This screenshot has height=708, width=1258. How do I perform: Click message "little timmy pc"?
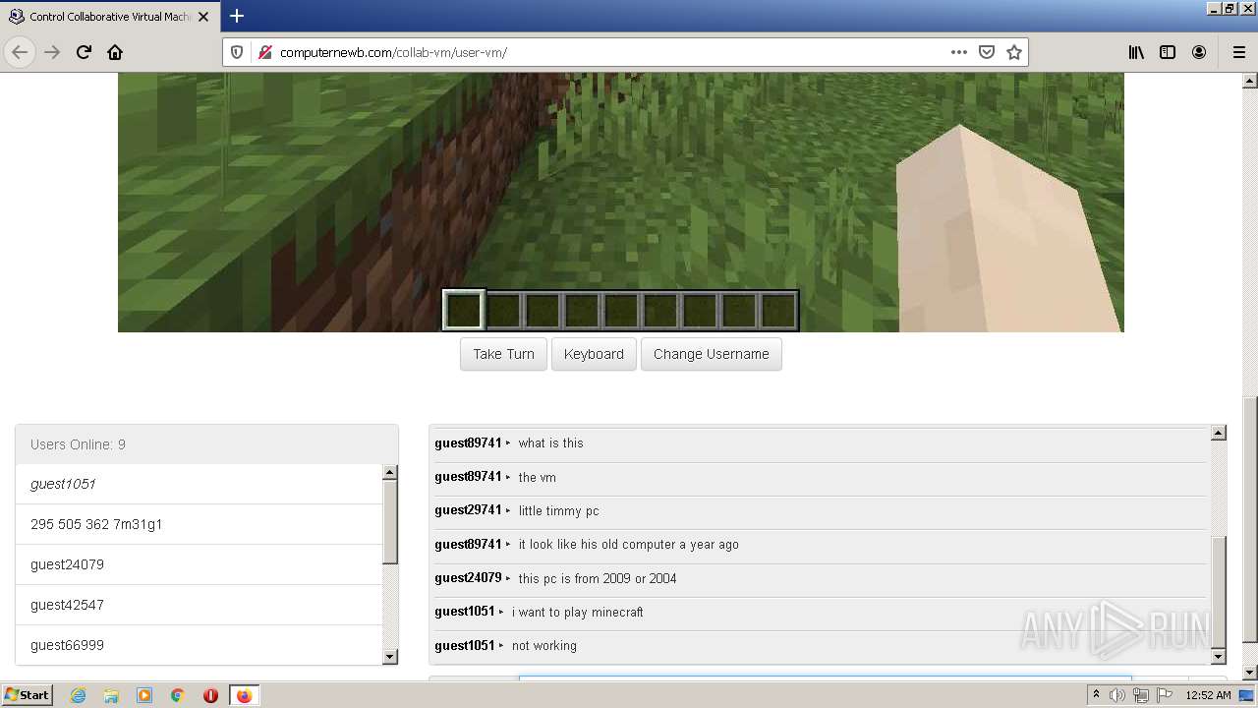coord(558,511)
